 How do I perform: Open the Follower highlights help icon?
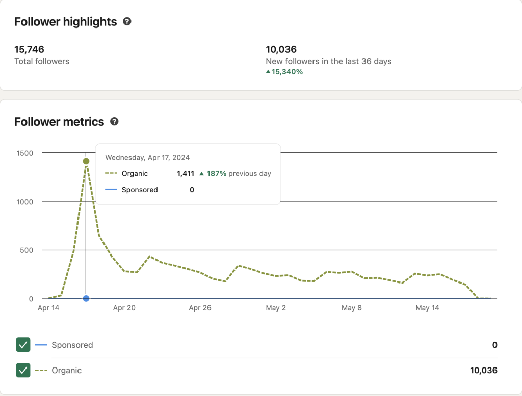127,21
